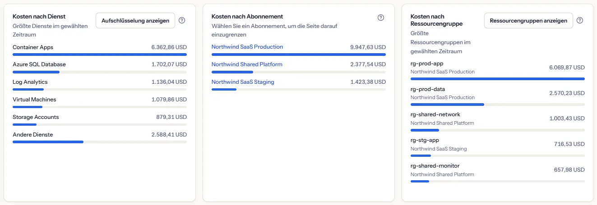Screen dimensions: 597x205
Task: Click the Andere Dienste cost bar
Action: click(x=100, y=142)
